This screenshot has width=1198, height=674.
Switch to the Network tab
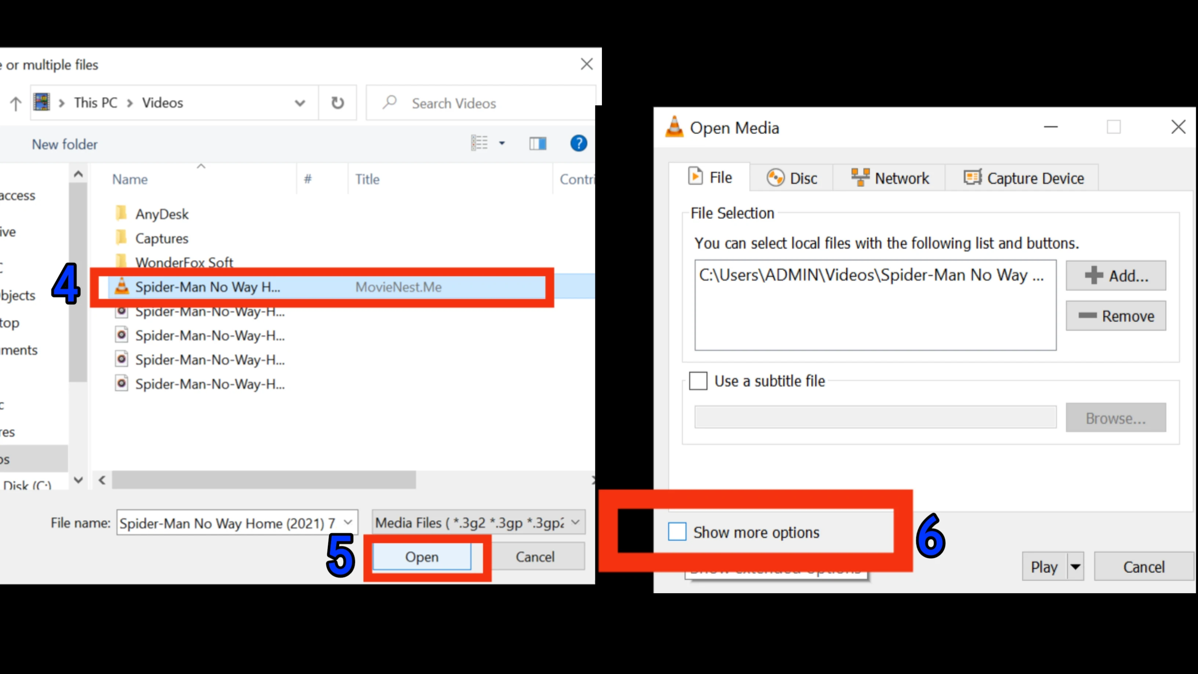click(889, 178)
